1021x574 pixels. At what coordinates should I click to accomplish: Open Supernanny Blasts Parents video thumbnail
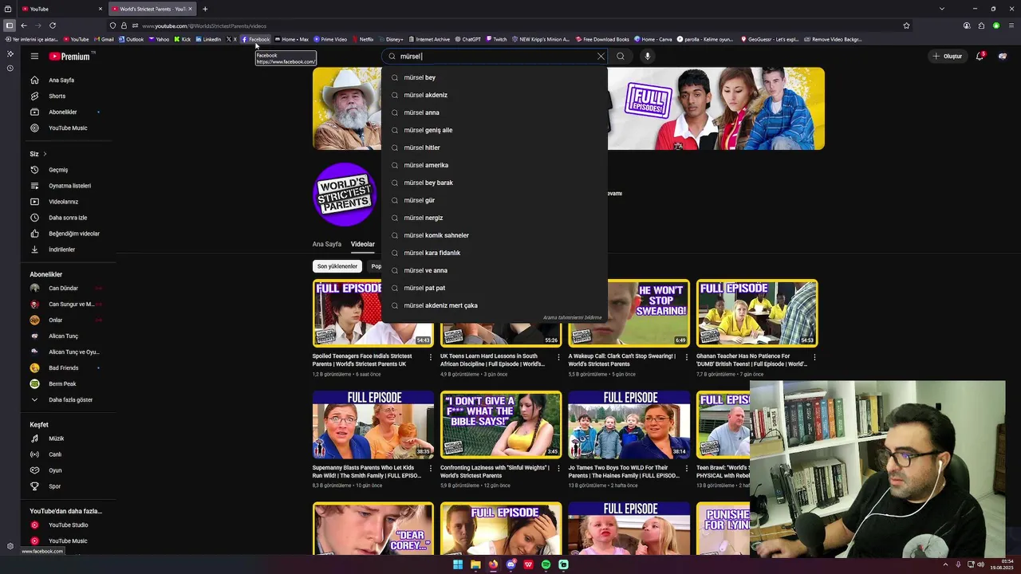pyautogui.click(x=373, y=424)
